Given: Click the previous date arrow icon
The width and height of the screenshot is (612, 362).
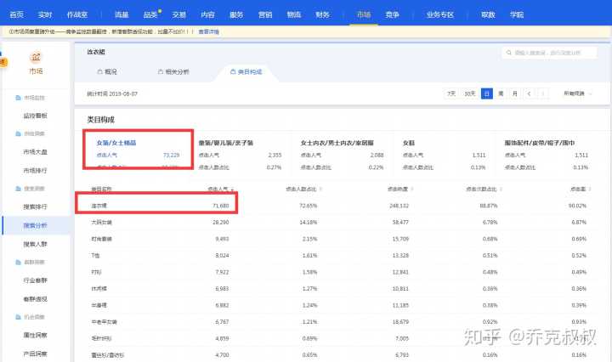Looking at the screenshot, I should click(x=530, y=93).
